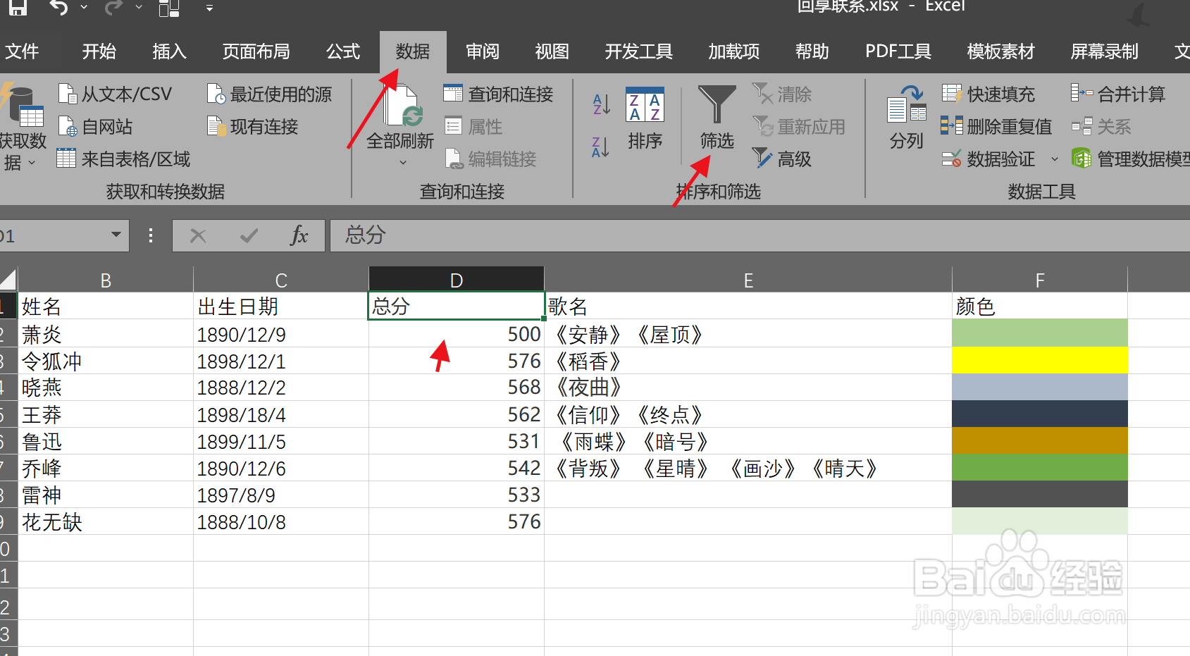Switch to the 视图 ribbon tab

[552, 51]
